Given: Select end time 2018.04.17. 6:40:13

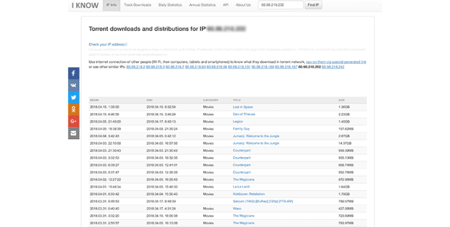Looking at the screenshot, I should (x=161, y=121).
